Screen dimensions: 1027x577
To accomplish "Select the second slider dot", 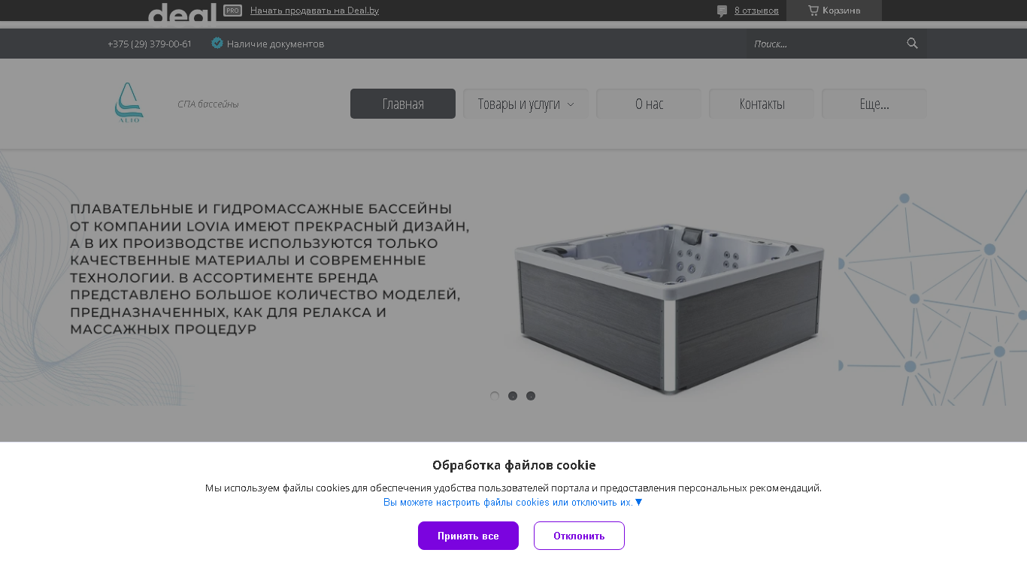I will click(x=513, y=396).
